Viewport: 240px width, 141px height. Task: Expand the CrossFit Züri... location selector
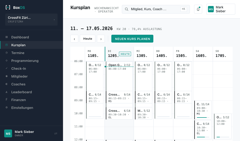[x=31, y=20]
